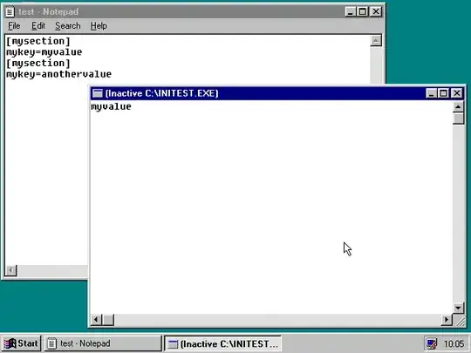This screenshot has height=353, width=471.
Task: Click the myvalue output text in INITEST
Action: (x=111, y=107)
